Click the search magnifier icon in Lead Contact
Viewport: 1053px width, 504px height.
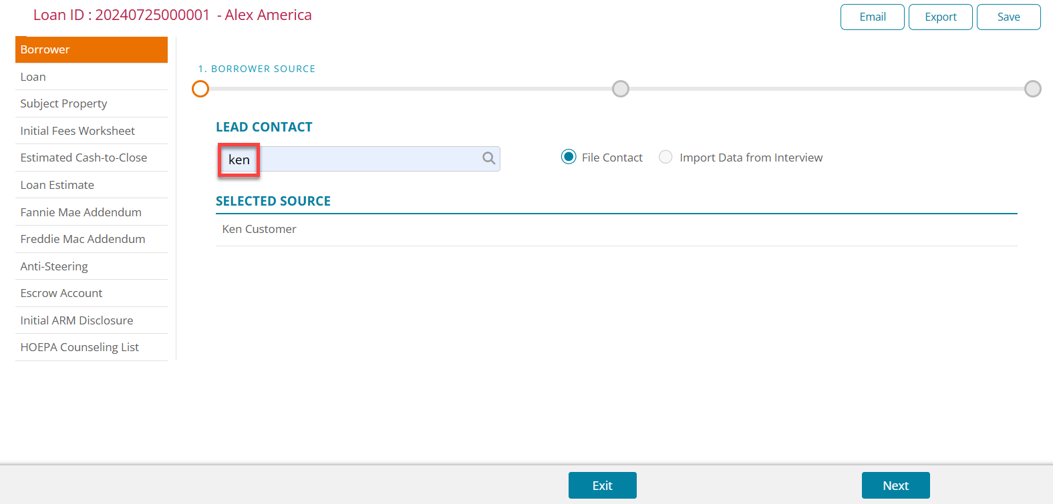(x=488, y=158)
